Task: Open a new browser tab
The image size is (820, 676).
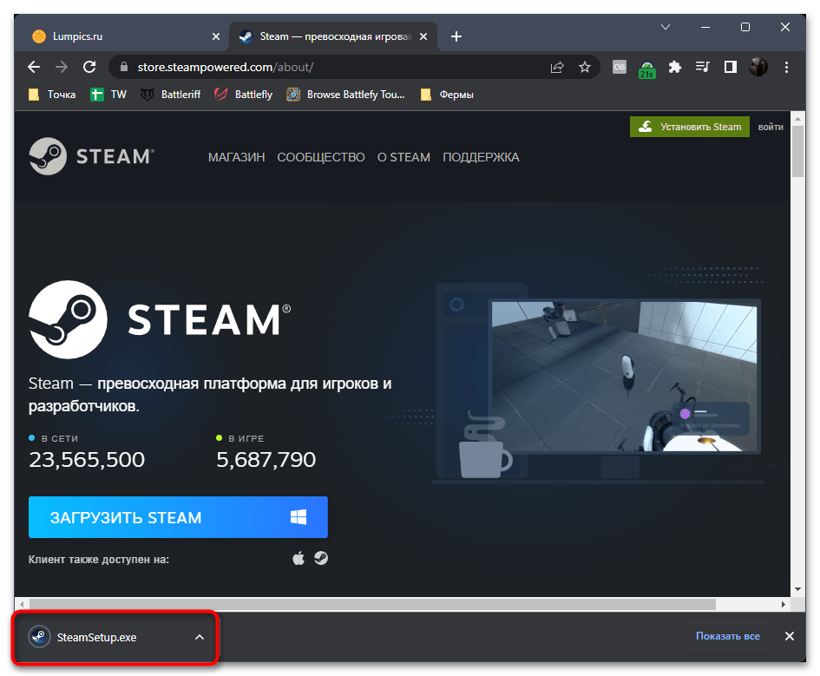Action: 456,36
